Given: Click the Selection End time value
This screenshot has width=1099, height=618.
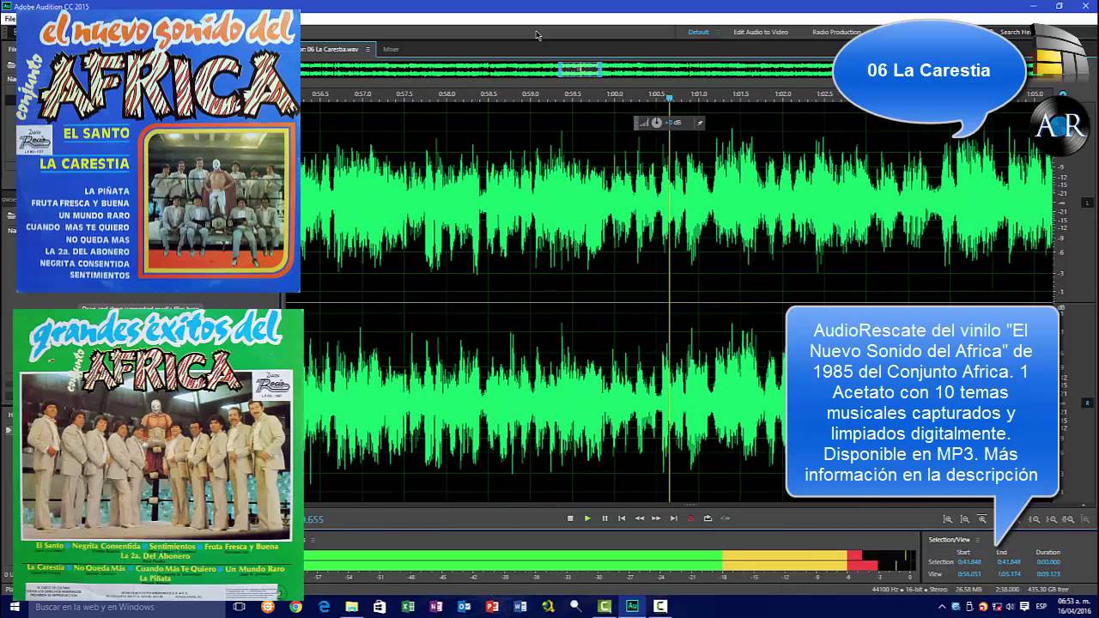Looking at the screenshot, I should [x=1008, y=562].
